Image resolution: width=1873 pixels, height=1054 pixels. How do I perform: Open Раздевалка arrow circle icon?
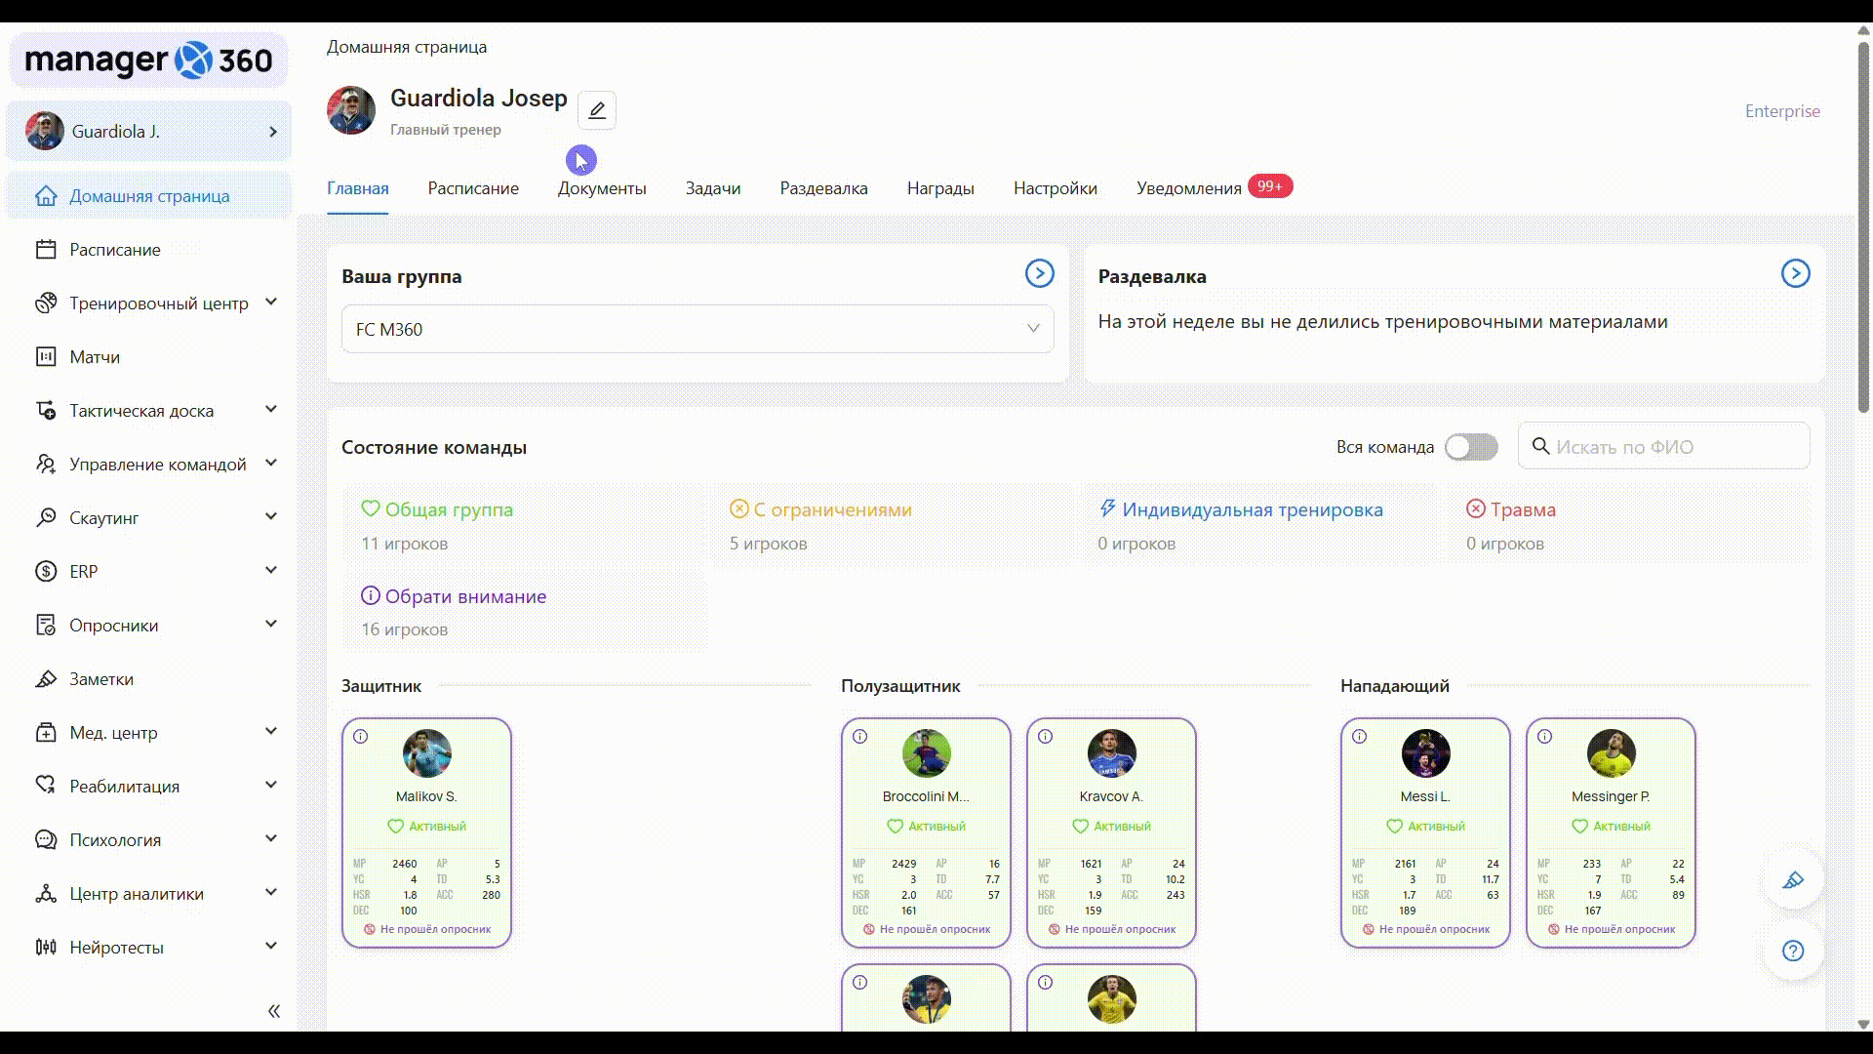(1795, 274)
